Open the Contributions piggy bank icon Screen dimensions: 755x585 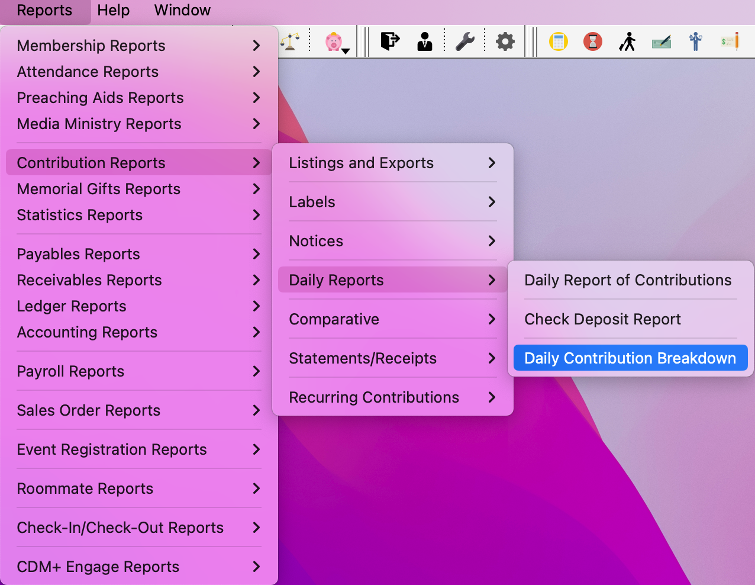tap(335, 41)
